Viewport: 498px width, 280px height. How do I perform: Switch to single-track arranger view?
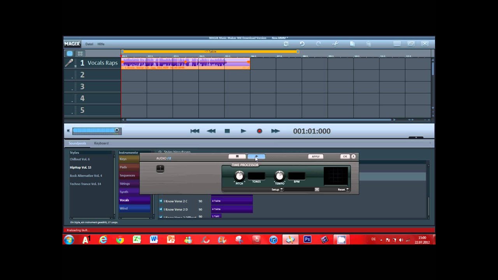click(70, 53)
